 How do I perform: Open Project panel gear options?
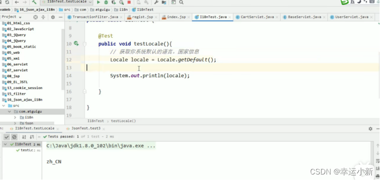click(53, 17)
